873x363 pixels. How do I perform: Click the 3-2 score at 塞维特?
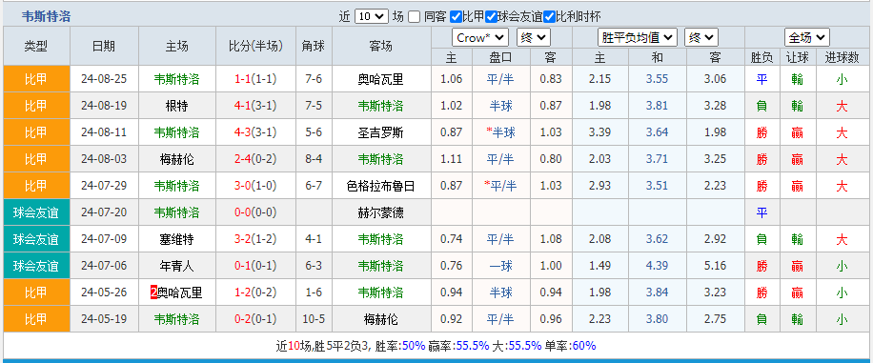point(242,239)
